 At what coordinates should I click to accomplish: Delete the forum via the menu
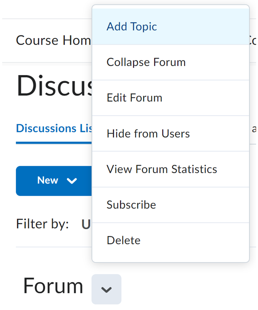124,240
